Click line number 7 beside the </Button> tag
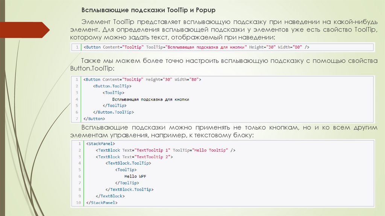This screenshot has width=385, height=216. click(x=76, y=119)
